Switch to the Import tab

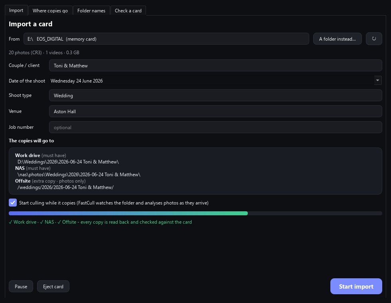(x=16, y=10)
